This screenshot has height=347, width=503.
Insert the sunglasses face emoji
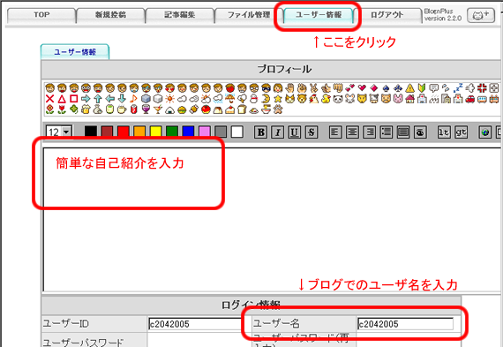coord(266,87)
